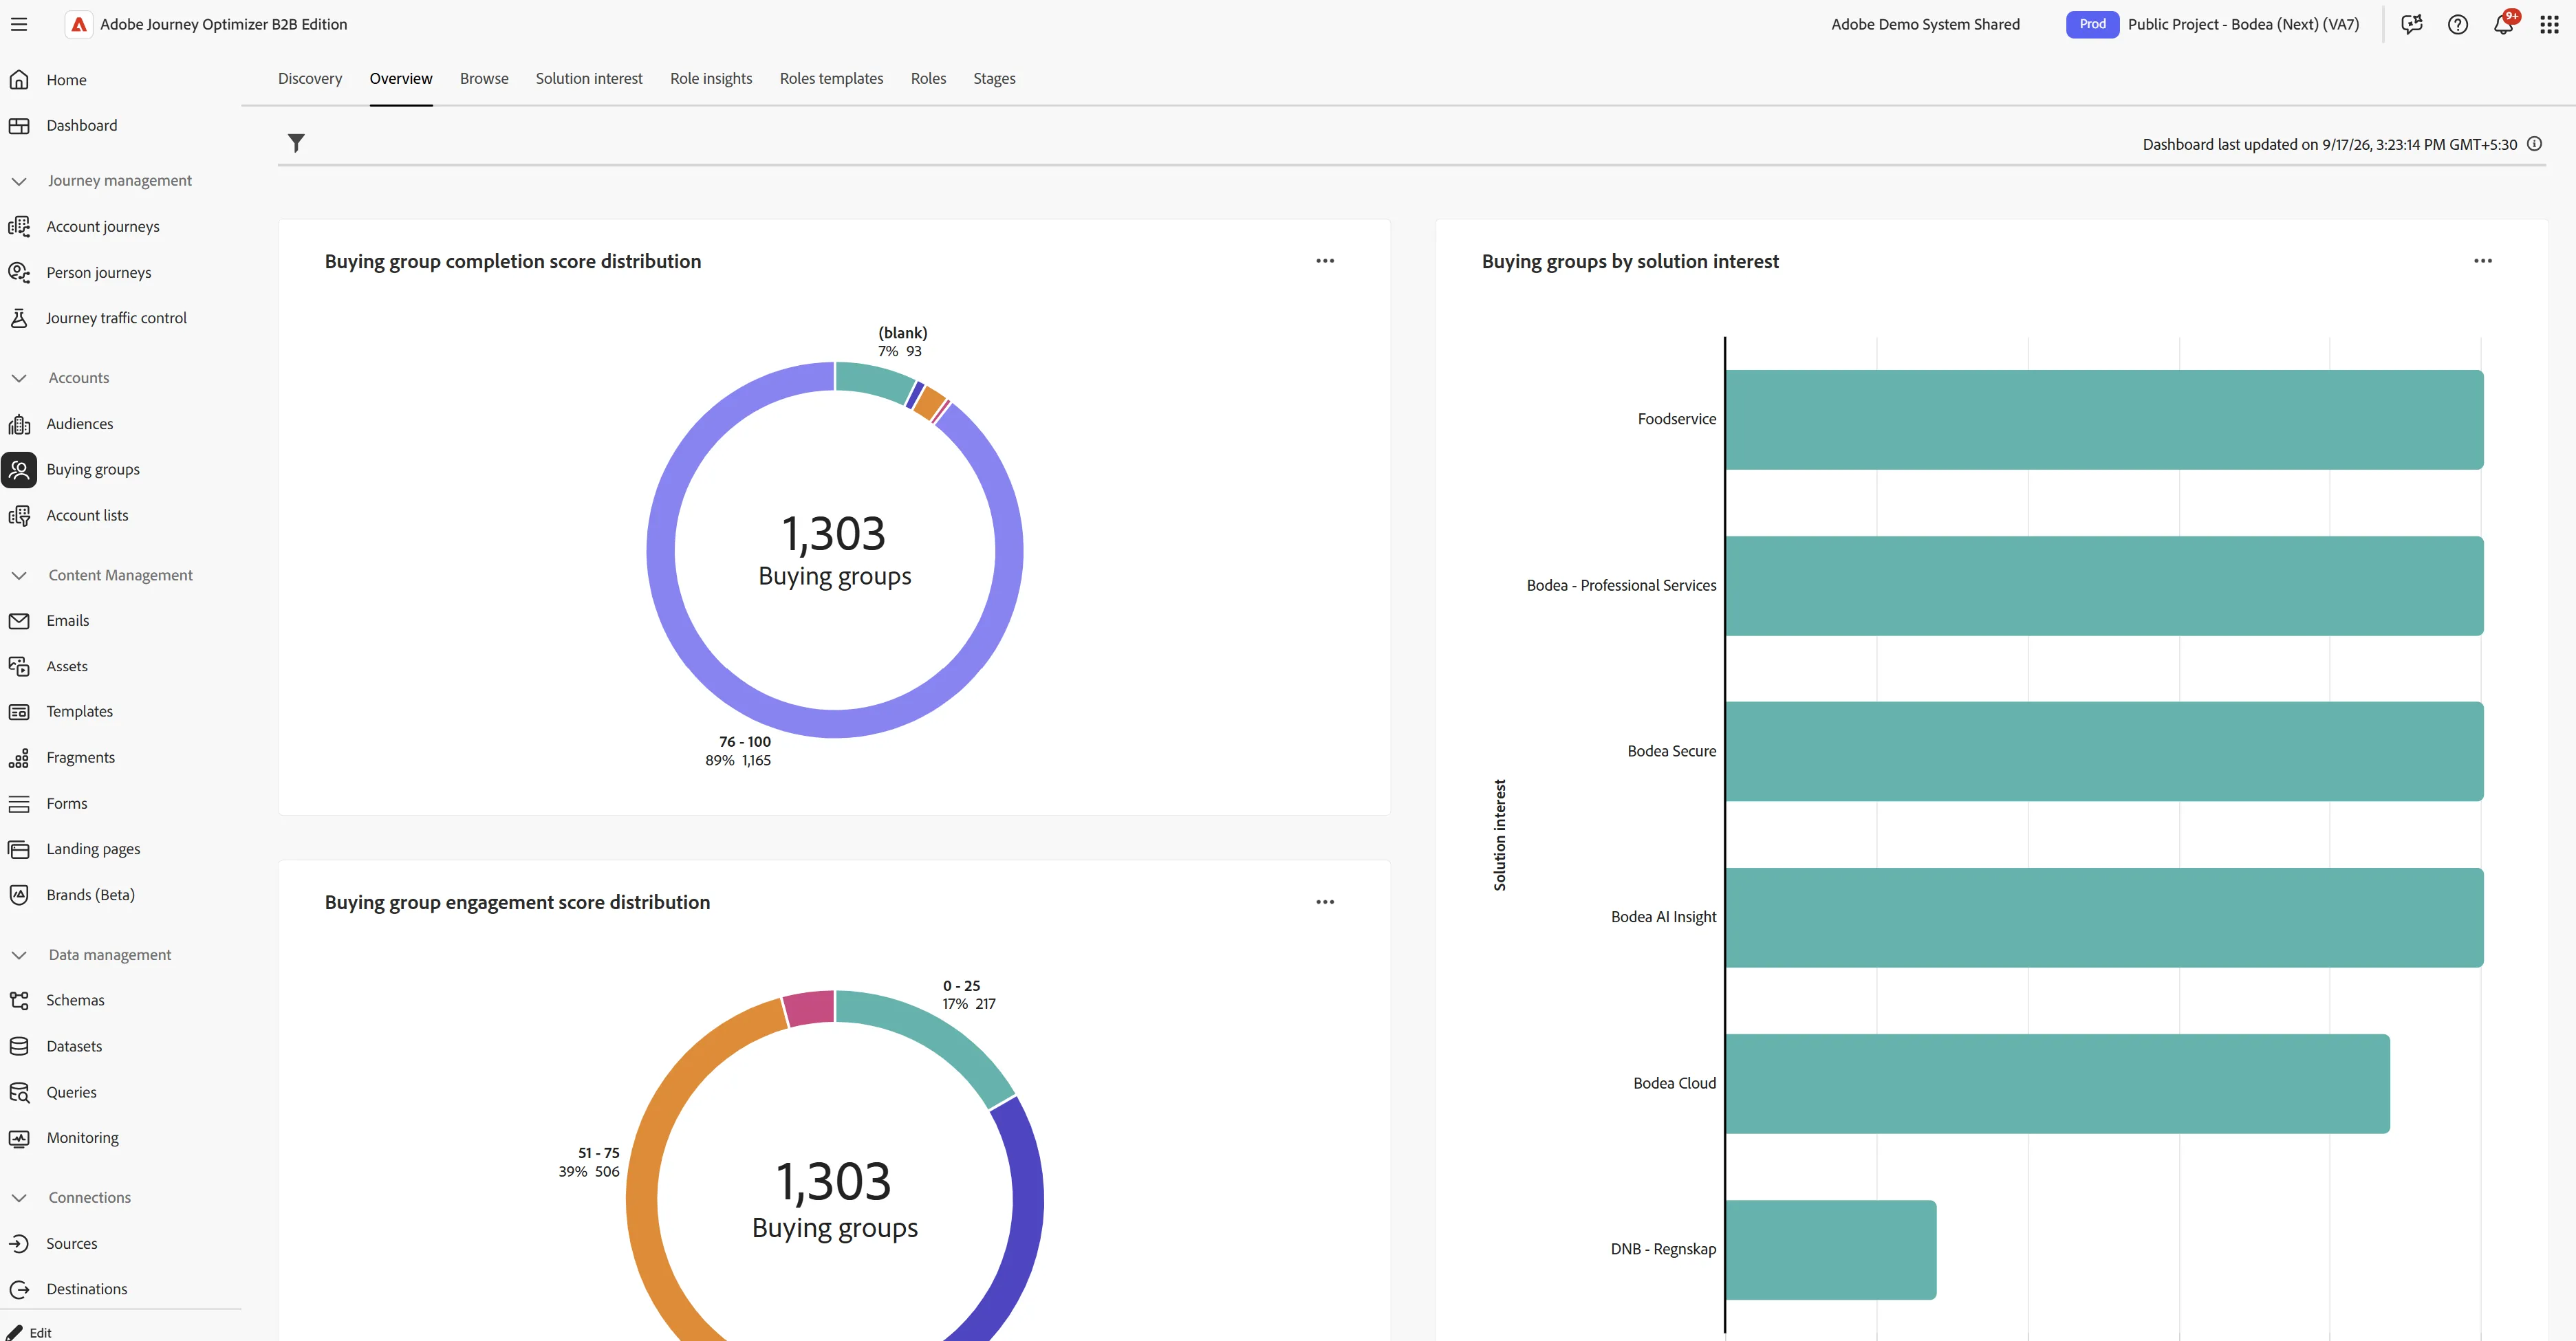Switch to the Solution interest tab

589,78
